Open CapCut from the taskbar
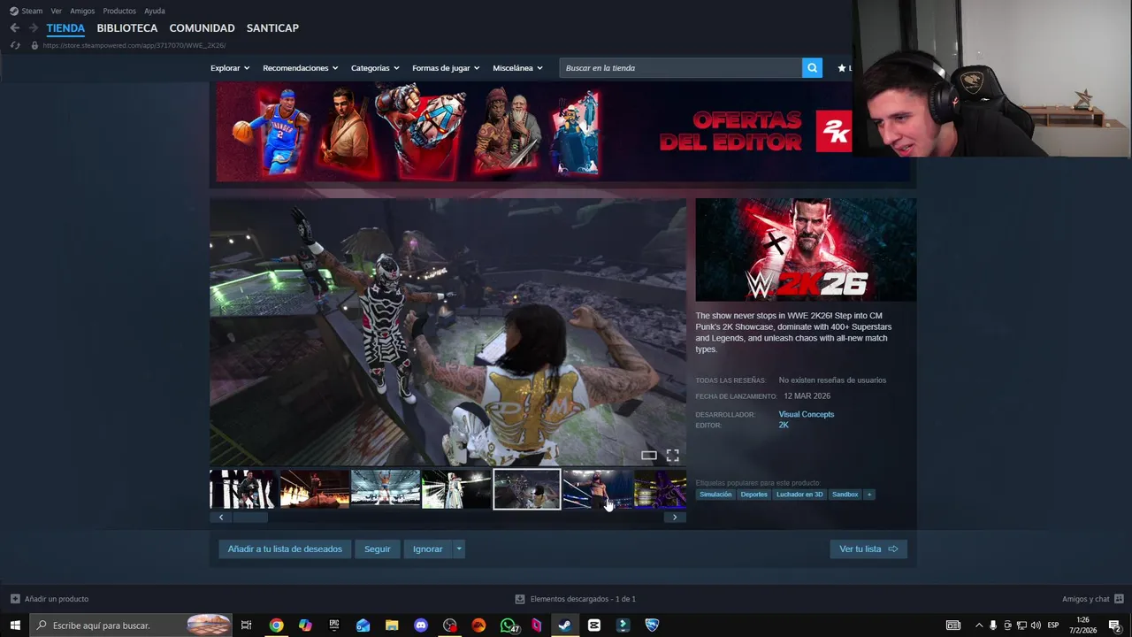1132x637 pixels. click(x=594, y=625)
